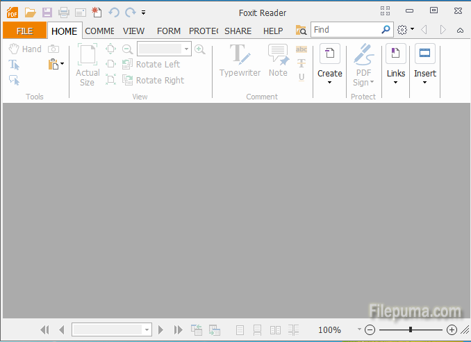The width and height of the screenshot is (471, 342).
Task: Open the page number dropdown in status bar
Action: pos(147,329)
